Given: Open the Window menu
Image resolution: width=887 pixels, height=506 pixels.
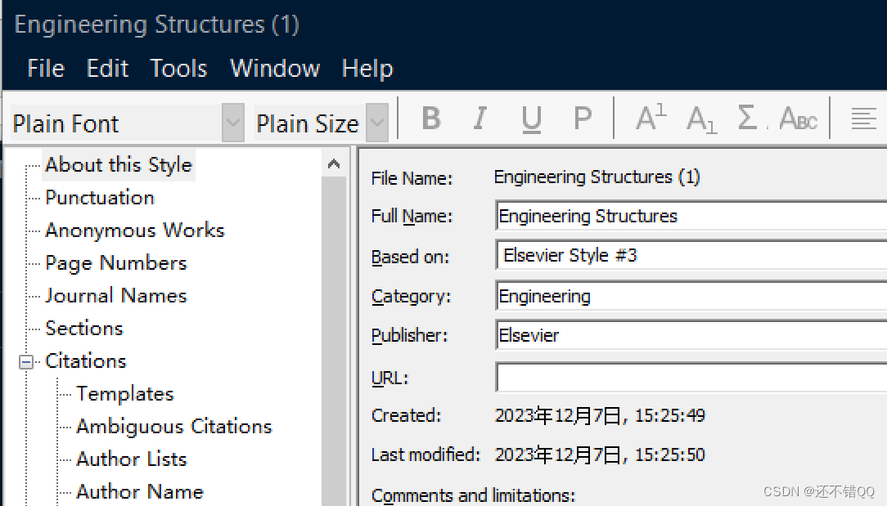Looking at the screenshot, I should (x=275, y=69).
